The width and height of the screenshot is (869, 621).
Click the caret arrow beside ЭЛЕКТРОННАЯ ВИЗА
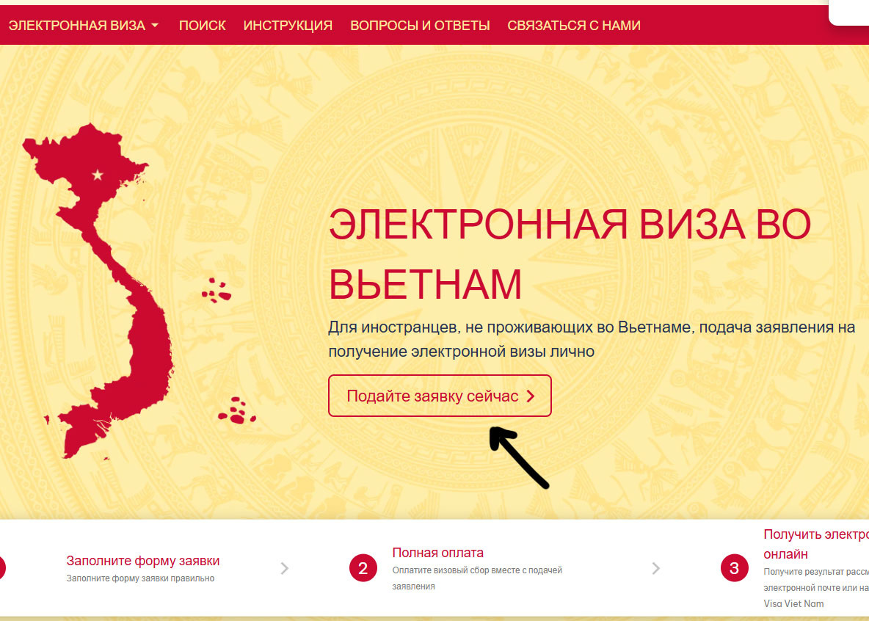coord(155,26)
